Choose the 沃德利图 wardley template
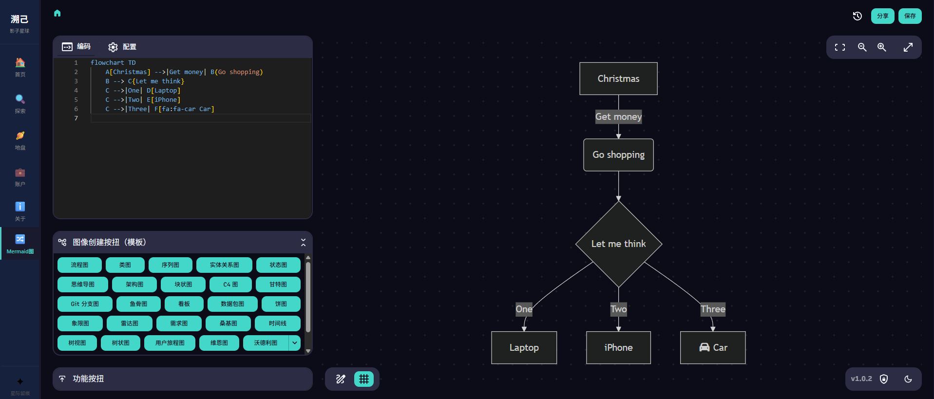This screenshot has height=399, width=934. click(x=266, y=343)
